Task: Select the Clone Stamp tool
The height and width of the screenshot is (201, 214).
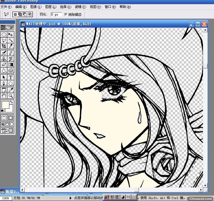Action: pyautogui.click(x=4, y=59)
